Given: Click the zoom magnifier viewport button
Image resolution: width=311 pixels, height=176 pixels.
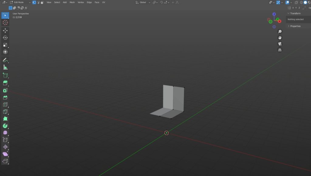Looking at the screenshot, I should 280,32.
